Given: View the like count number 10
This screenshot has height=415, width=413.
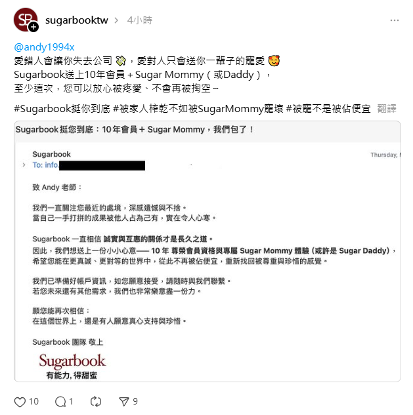Looking at the screenshot, I should tap(33, 401).
